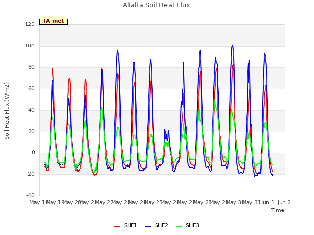Screen dimensions: 314x235
Task: Click the Time axis label
Action: [278, 210]
